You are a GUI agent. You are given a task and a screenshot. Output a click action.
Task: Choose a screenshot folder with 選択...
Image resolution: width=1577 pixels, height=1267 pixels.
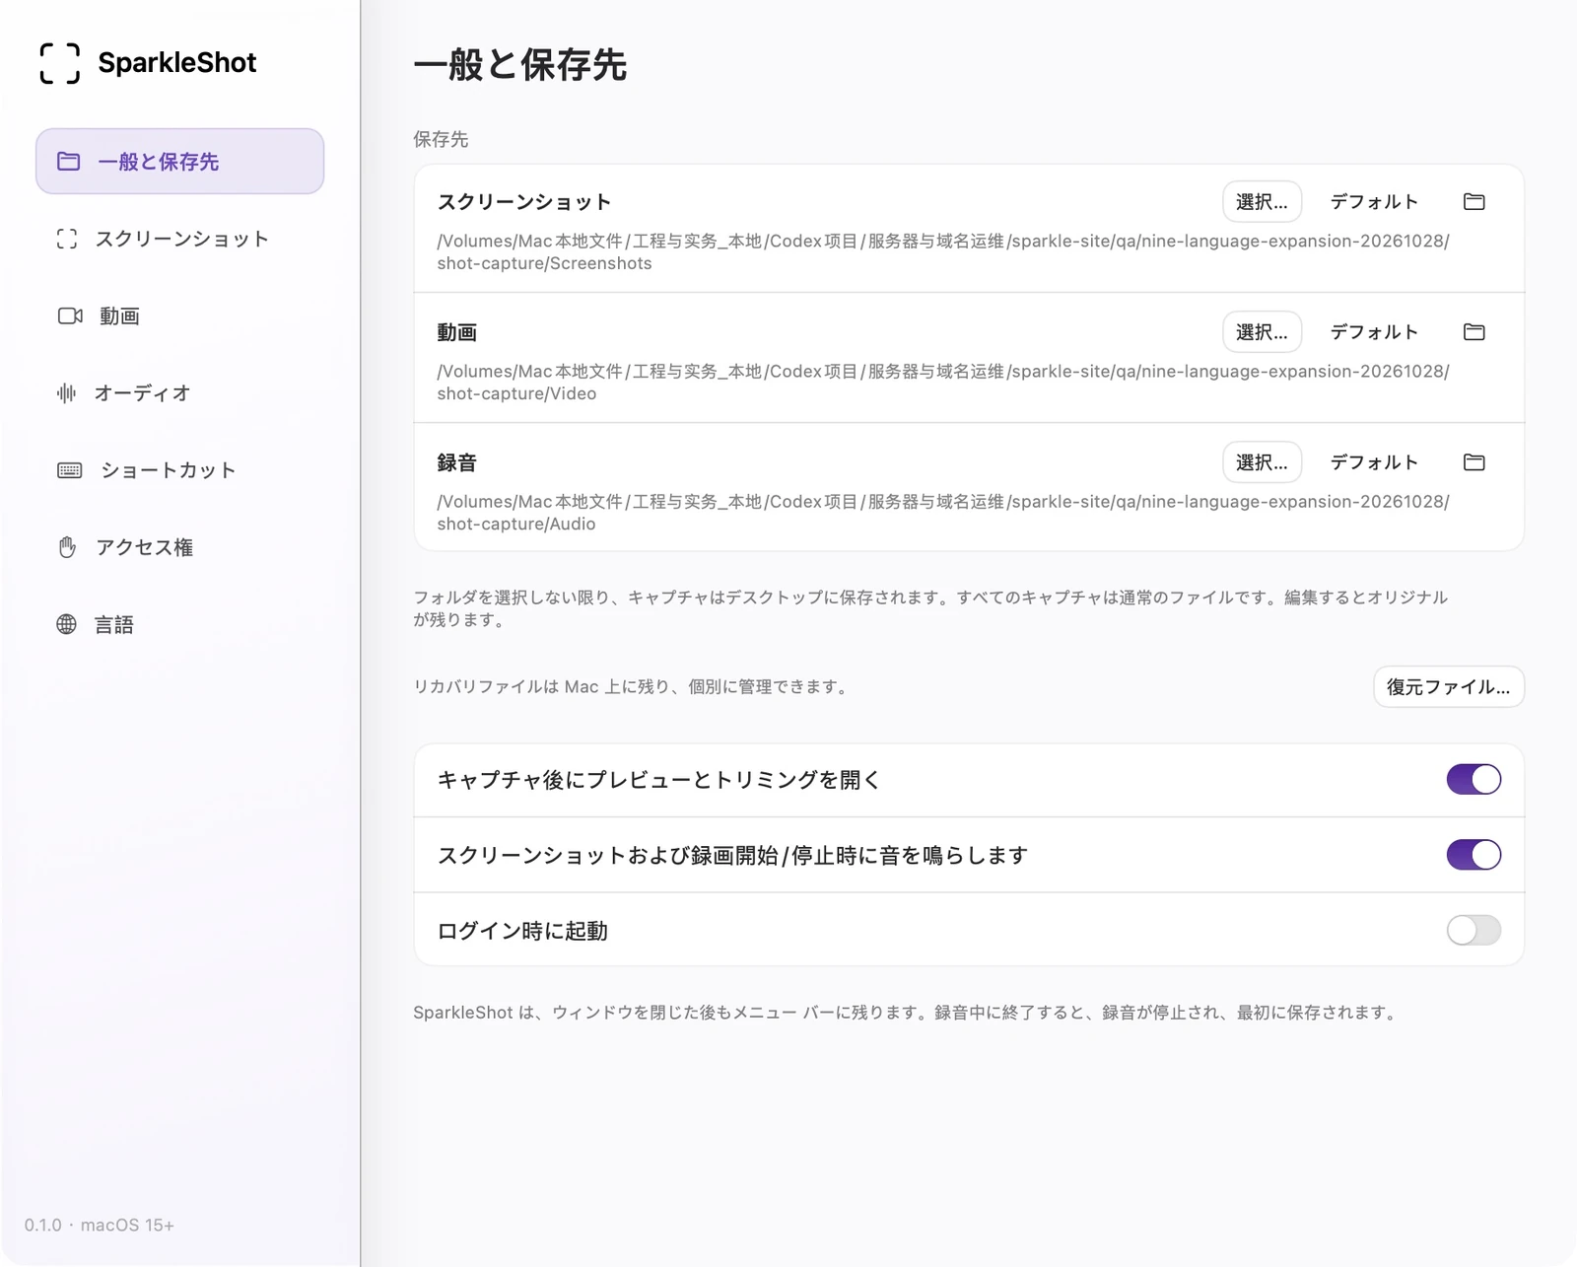pyautogui.click(x=1262, y=201)
